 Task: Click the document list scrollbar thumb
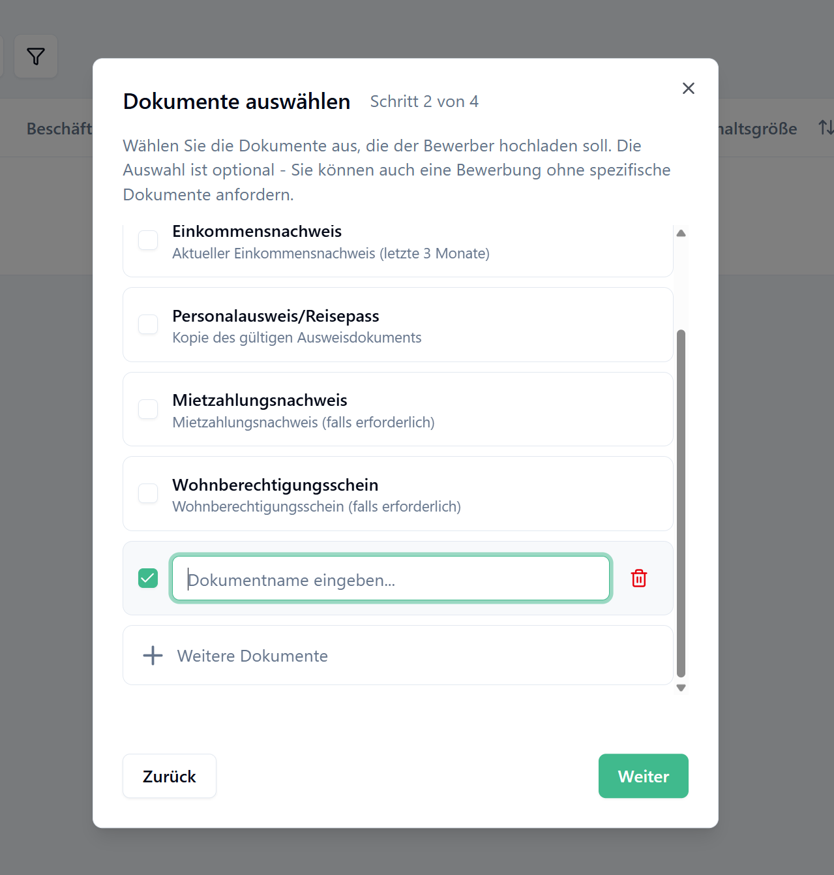coord(681,502)
